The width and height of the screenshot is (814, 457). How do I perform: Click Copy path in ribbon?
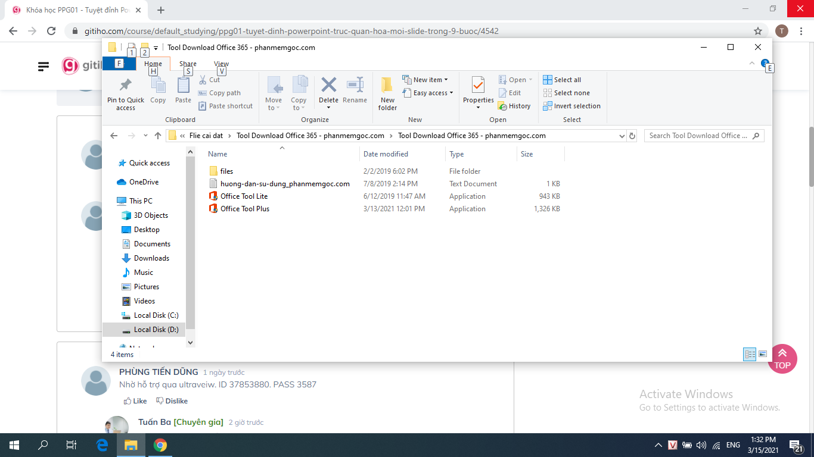pos(219,93)
